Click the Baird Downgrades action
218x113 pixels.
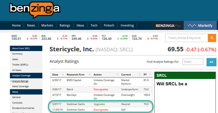(101, 89)
